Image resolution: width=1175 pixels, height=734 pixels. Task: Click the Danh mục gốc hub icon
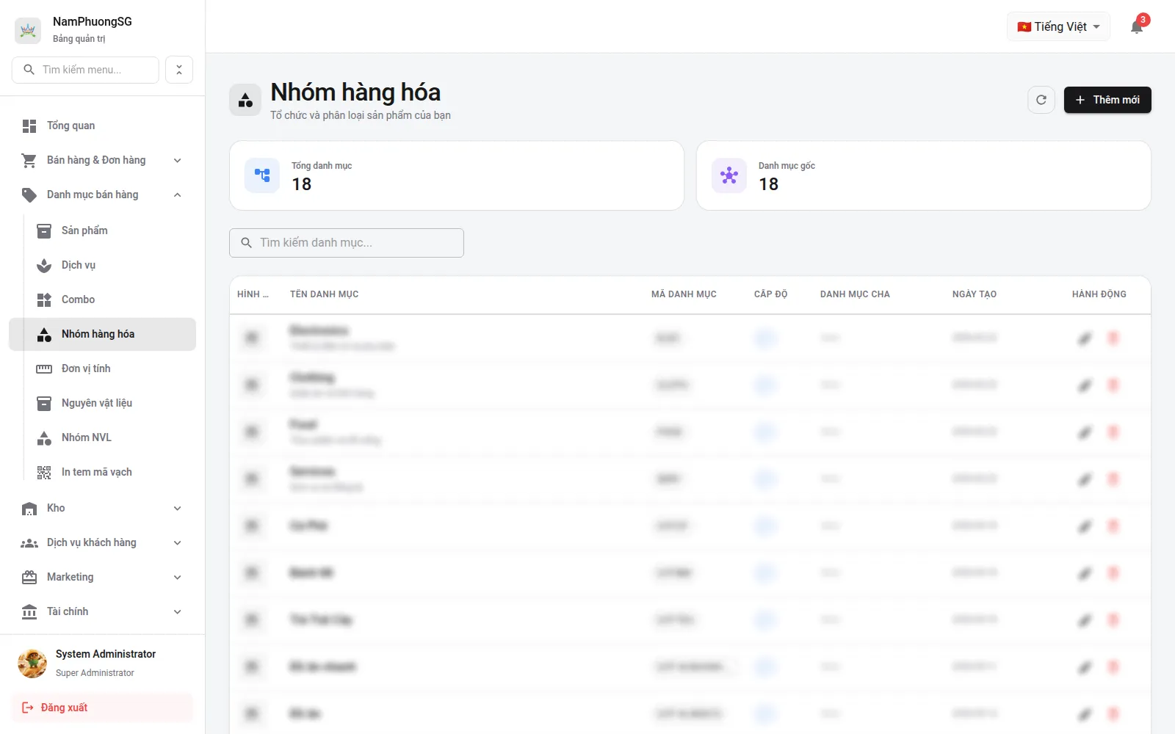coord(729,175)
